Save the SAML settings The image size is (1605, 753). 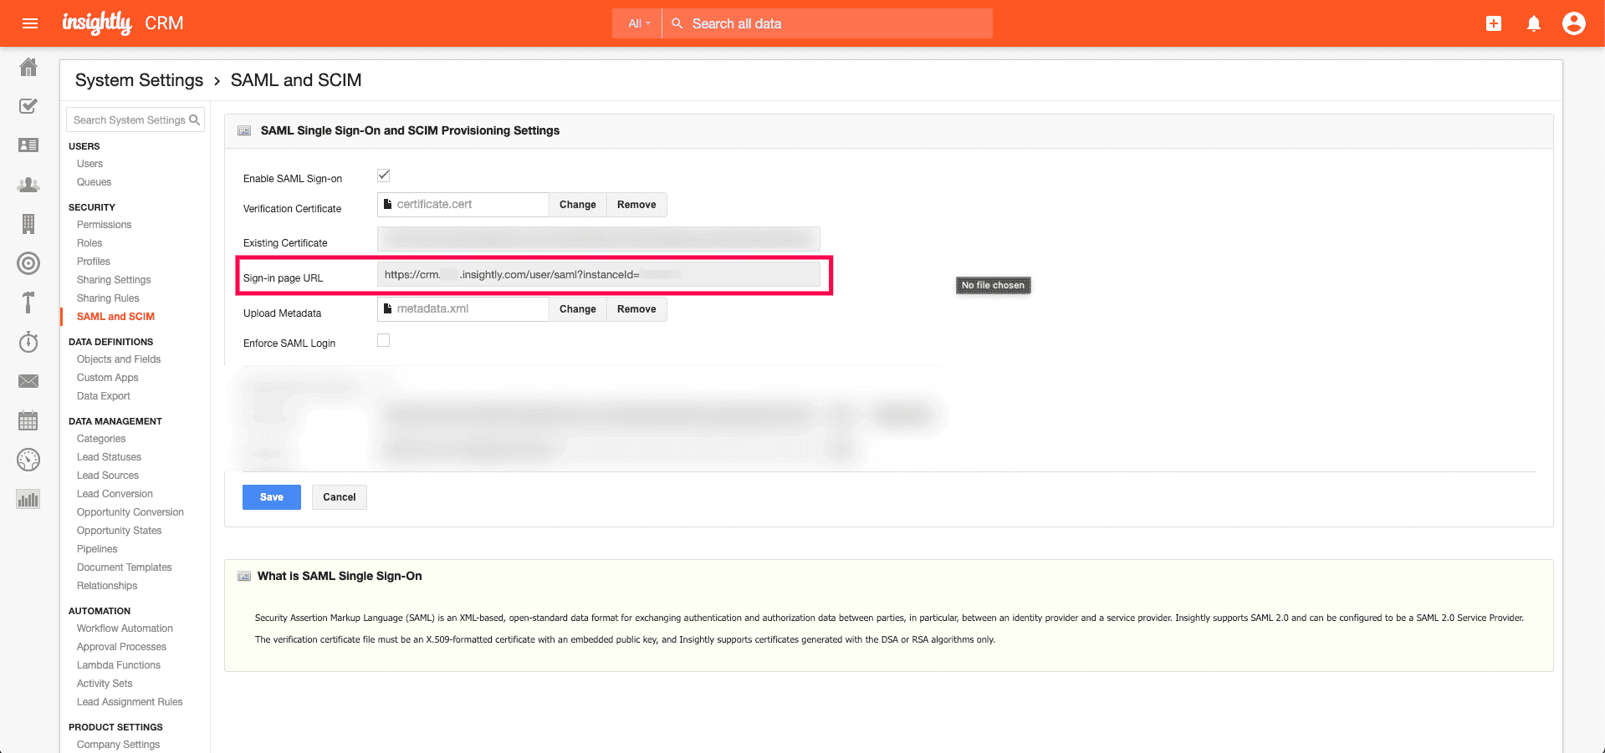pyautogui.click(x=271, y=496)
